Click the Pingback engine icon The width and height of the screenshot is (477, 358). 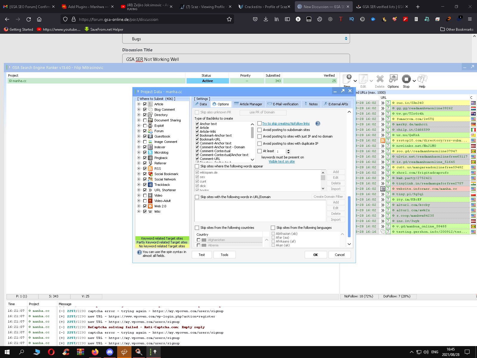click(150, 158)
